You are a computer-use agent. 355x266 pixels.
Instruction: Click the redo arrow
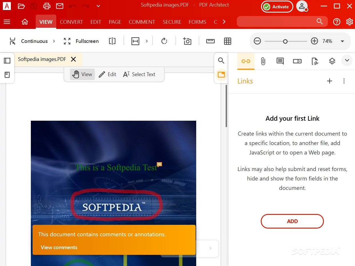pos(85,6)
